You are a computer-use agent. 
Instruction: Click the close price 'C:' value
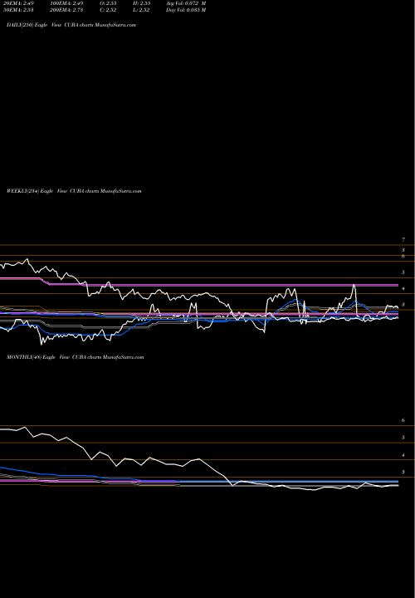[108, 10]
